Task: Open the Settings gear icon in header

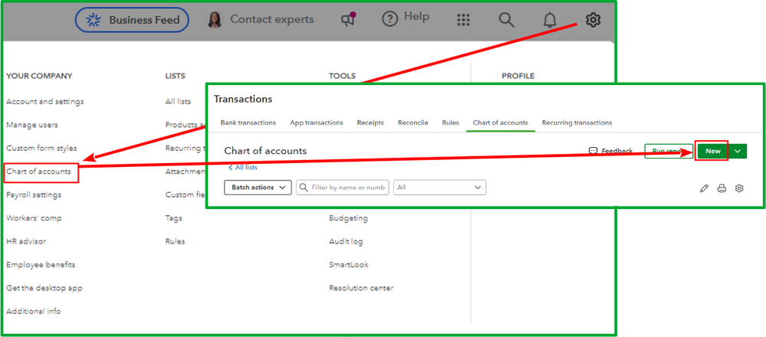Action: (x=593, y=20)
